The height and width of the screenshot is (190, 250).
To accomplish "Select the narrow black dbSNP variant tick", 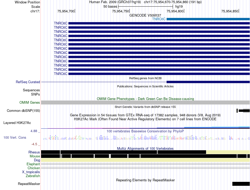I will (237, 111).
